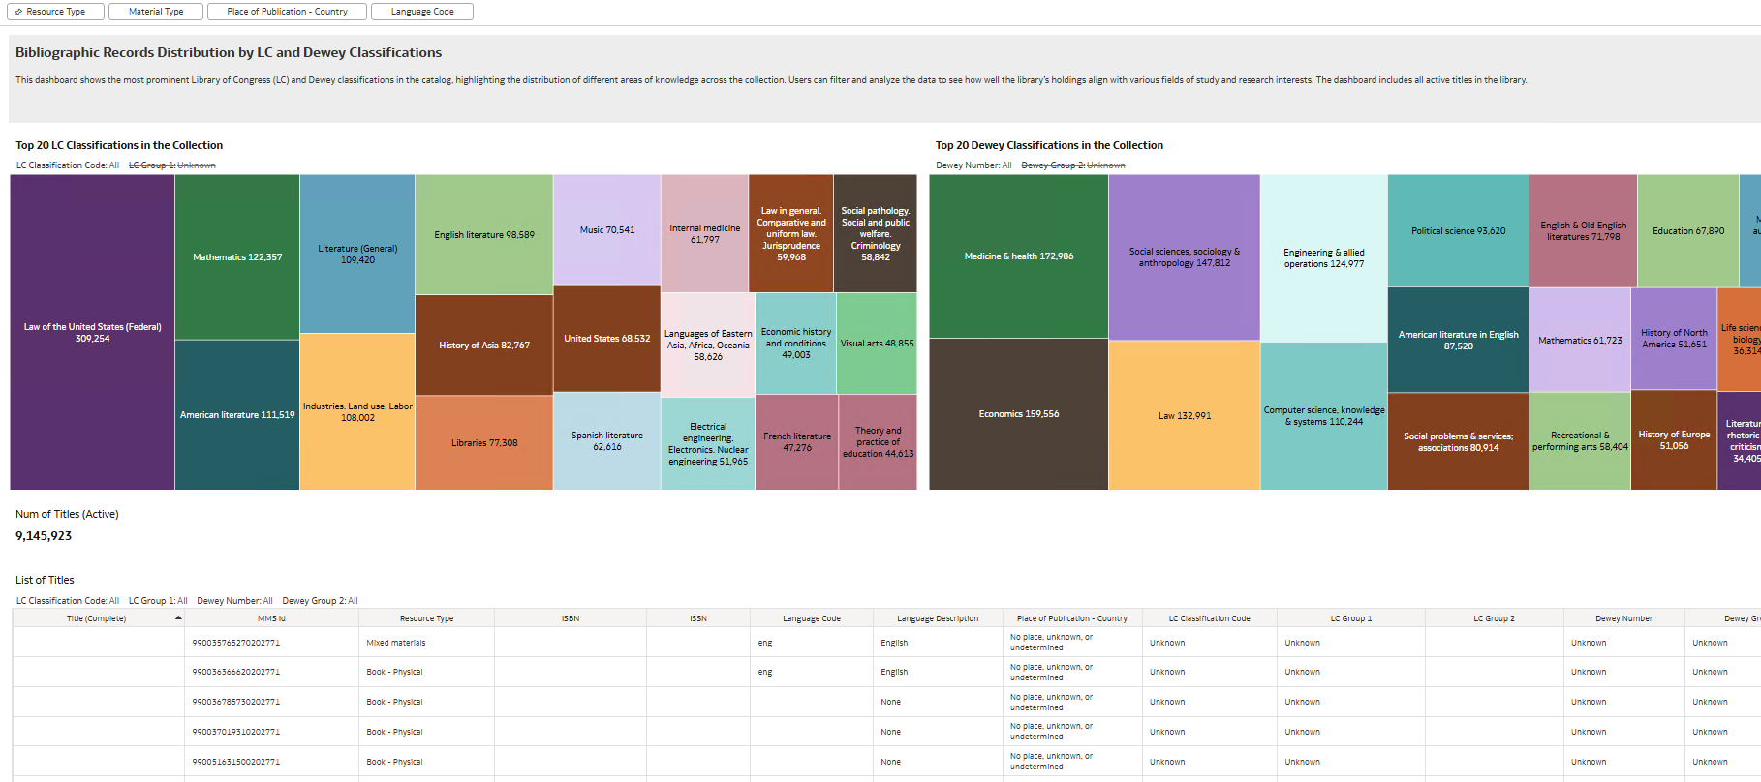Click the Language Code column header
This screenshot has width=1761, height=782.
[812, 618]
